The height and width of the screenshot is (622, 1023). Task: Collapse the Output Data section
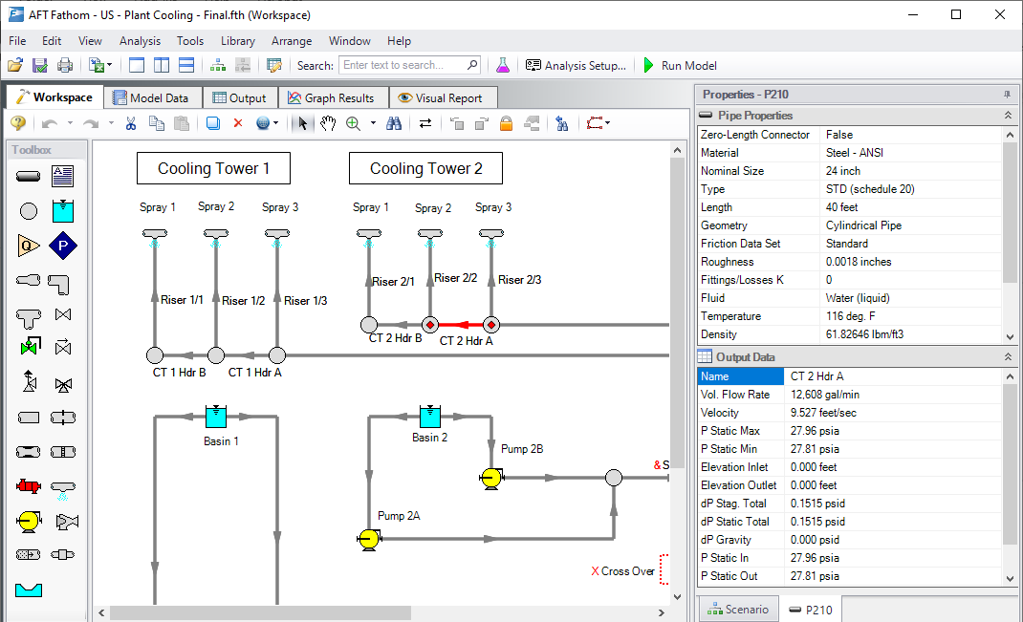1007,357
